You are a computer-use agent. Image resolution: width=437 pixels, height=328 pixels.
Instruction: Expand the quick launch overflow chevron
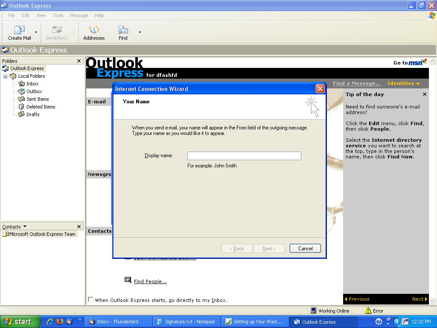[79, 319]
